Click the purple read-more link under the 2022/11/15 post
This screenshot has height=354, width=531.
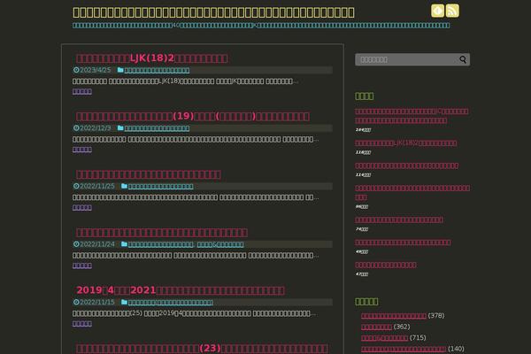(82, 324)
